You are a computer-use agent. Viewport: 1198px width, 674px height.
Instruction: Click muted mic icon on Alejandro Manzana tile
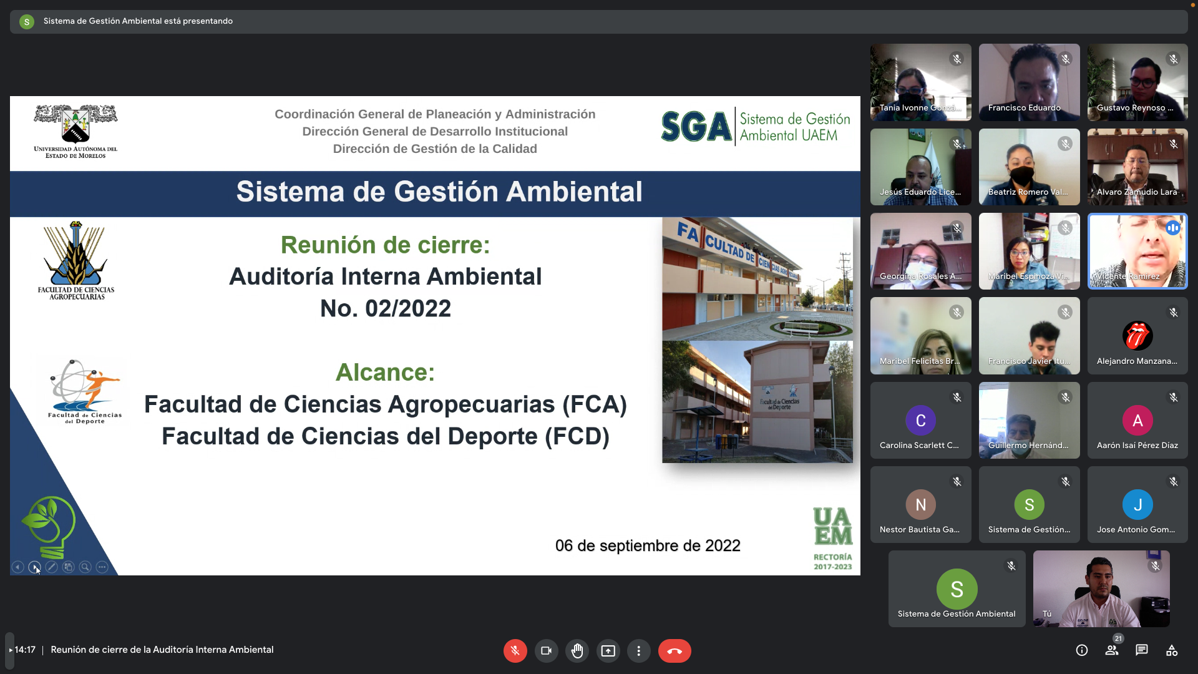pos(1173,312)
